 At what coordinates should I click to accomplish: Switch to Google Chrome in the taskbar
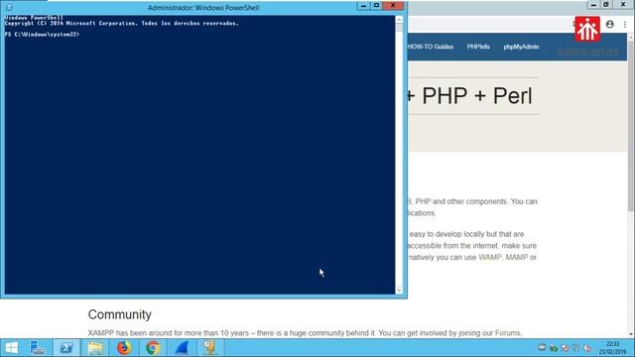[x=153, y=348]
